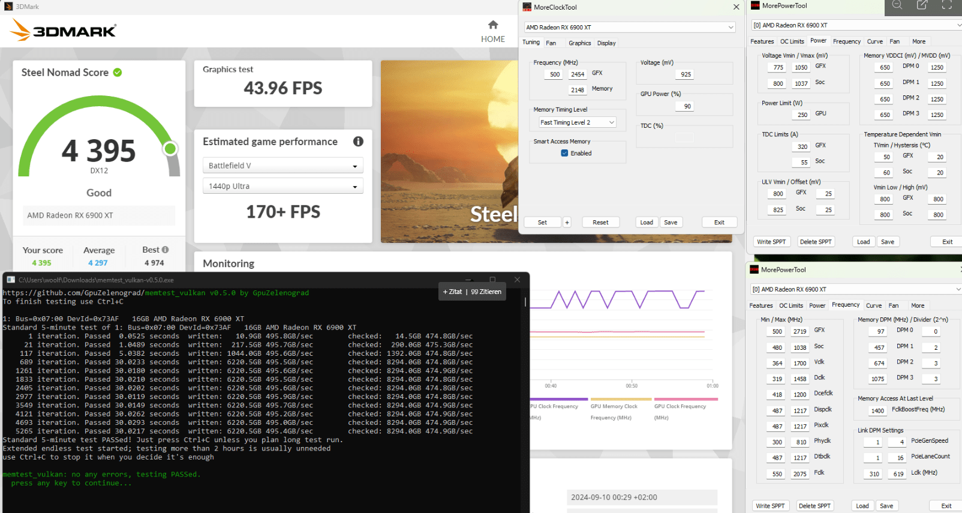962x513 pixels.
Task: Click the Steel Nomad benchmark thumbnail
Action: coord(449,151)
